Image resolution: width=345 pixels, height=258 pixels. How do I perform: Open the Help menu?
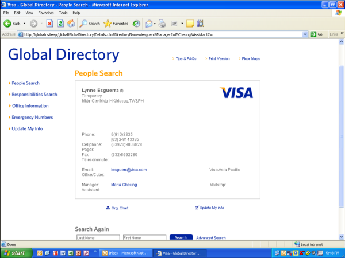click(76, 13)
